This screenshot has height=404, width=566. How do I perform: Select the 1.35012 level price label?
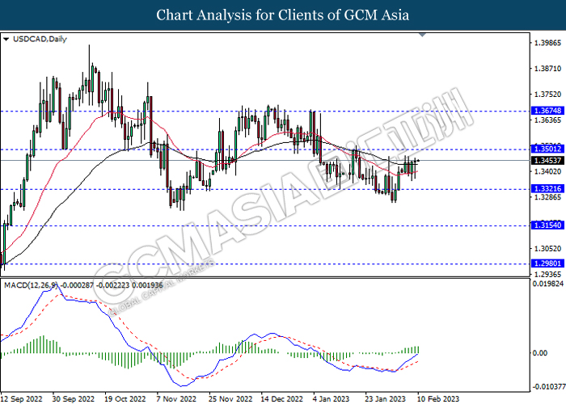(547, 149)
